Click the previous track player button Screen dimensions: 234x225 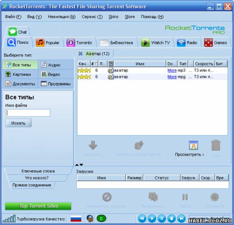click(x=142, y=219)
